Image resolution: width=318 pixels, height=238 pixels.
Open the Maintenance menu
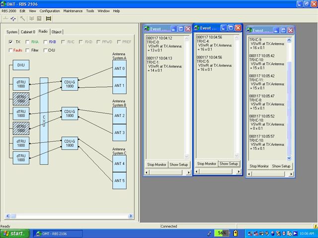pyautogui.click(x=73, y=10)
